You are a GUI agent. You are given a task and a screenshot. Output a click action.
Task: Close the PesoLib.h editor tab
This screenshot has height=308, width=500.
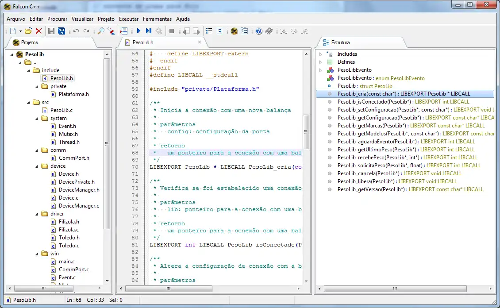click(199, 42)
